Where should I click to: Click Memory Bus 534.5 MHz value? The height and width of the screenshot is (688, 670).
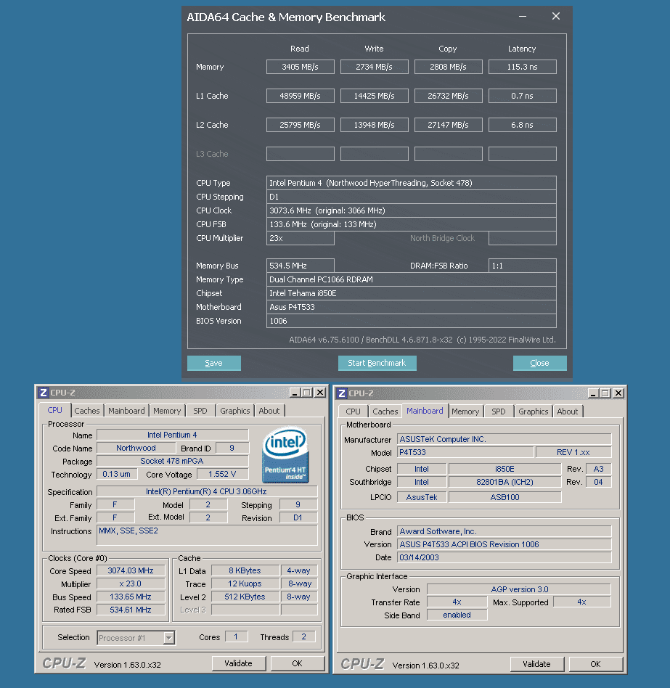tap(300, 266)
